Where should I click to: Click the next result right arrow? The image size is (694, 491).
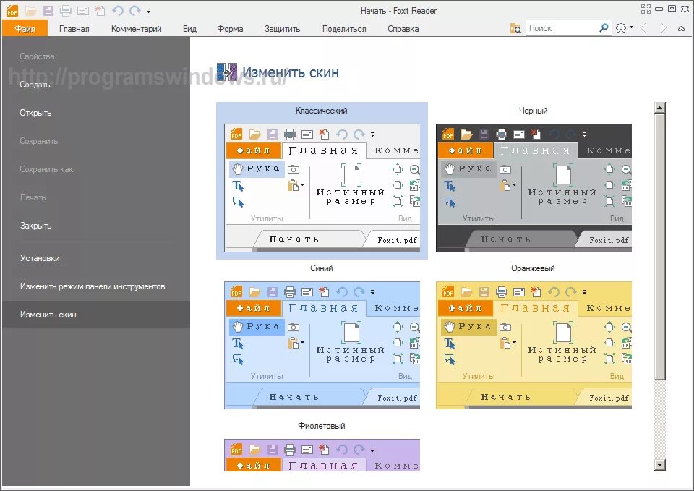[663, 28]
